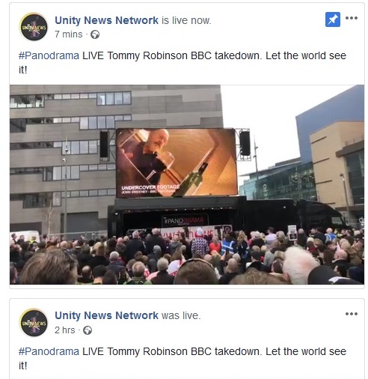Open Unity News Network page from the 'was live' post
368x379 pixels.
pyautogui.click(x=106, y=315)
